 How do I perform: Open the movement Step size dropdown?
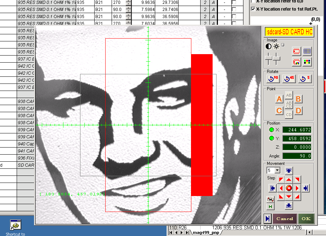point(277,171)
